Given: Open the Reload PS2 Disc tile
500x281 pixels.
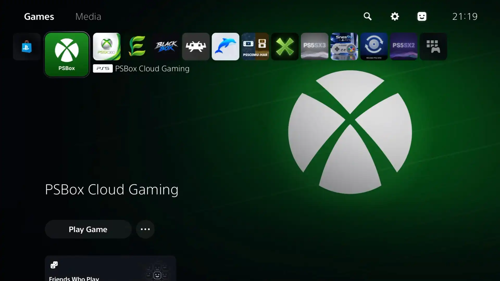Looking at the screenshot, I should pos(374,47).
